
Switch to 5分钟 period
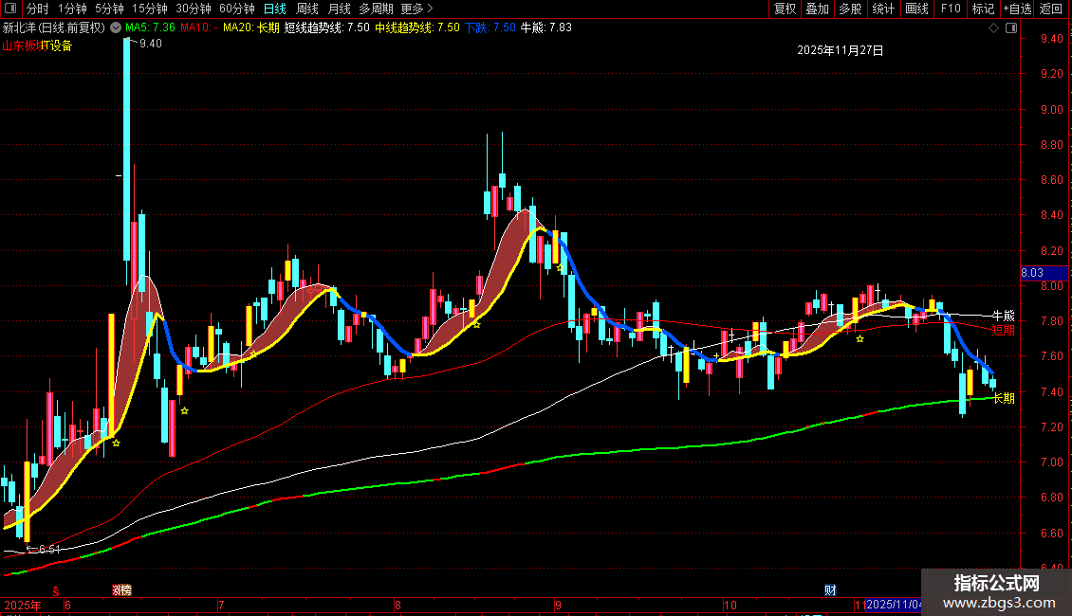(109, 9)
